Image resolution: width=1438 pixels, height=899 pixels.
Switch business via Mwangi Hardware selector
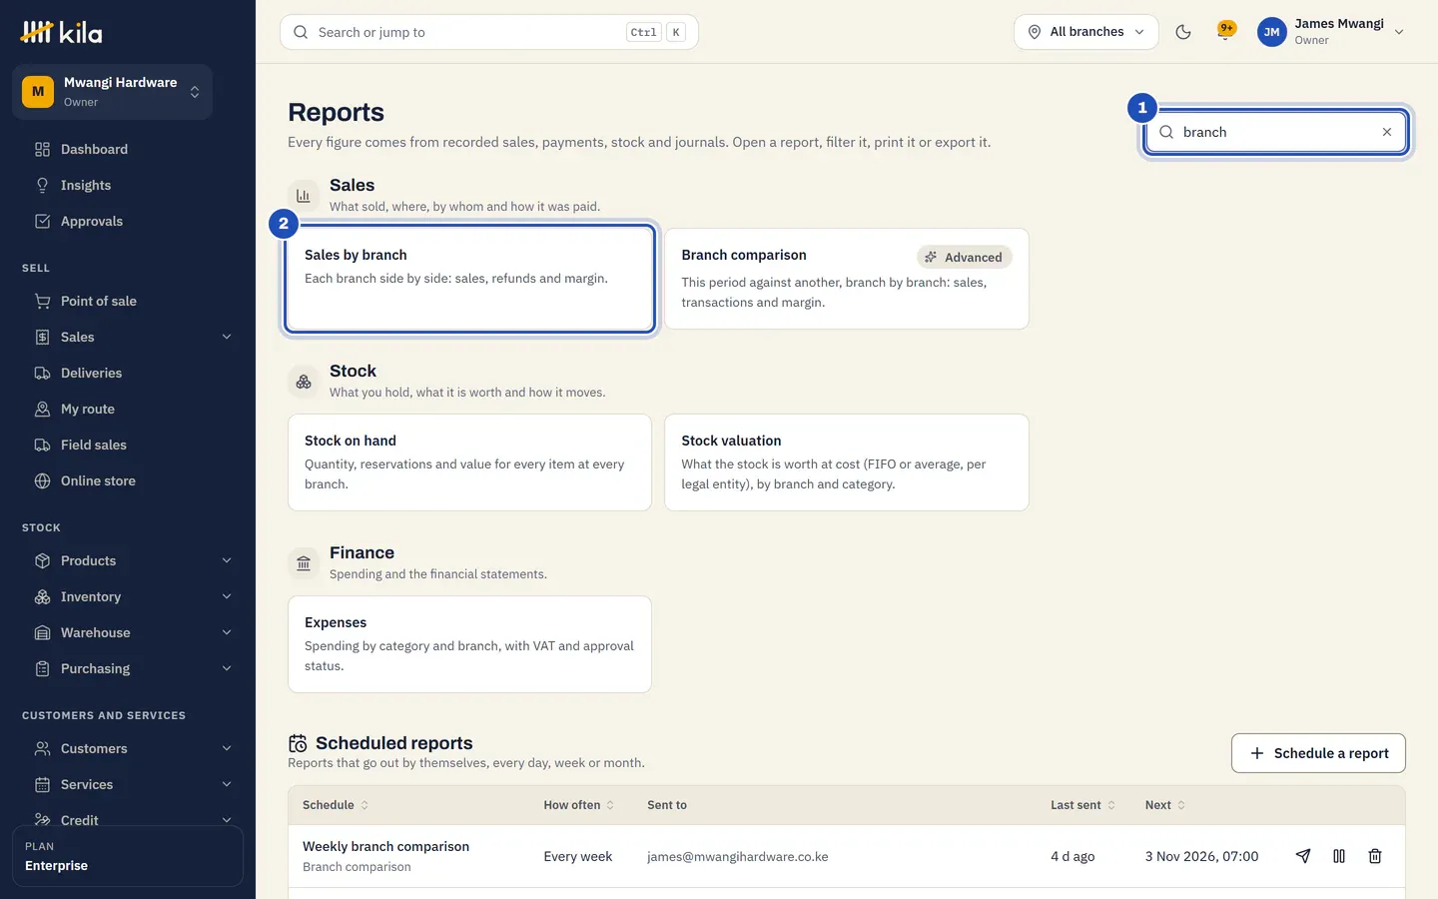pyautogui.click(x=112, y=92)
